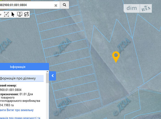
Task: Collapse the information panel with chevron
Action: [x=52, y=76]
